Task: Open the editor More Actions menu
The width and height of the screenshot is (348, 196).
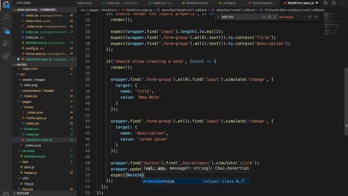Action: pos(341,3)
